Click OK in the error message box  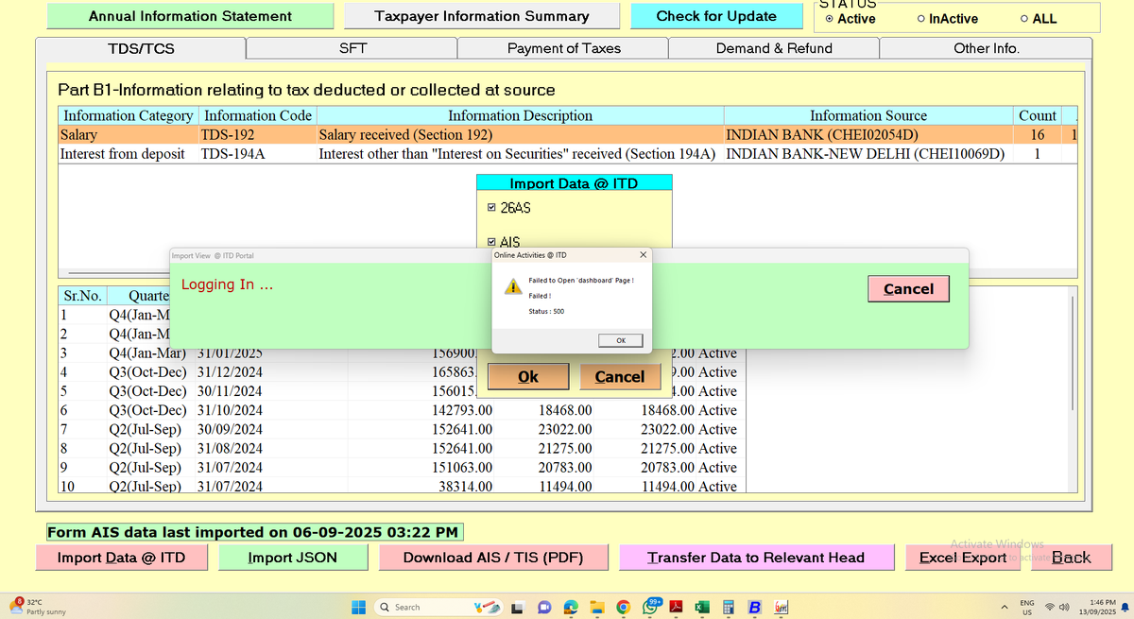point(621,340)
